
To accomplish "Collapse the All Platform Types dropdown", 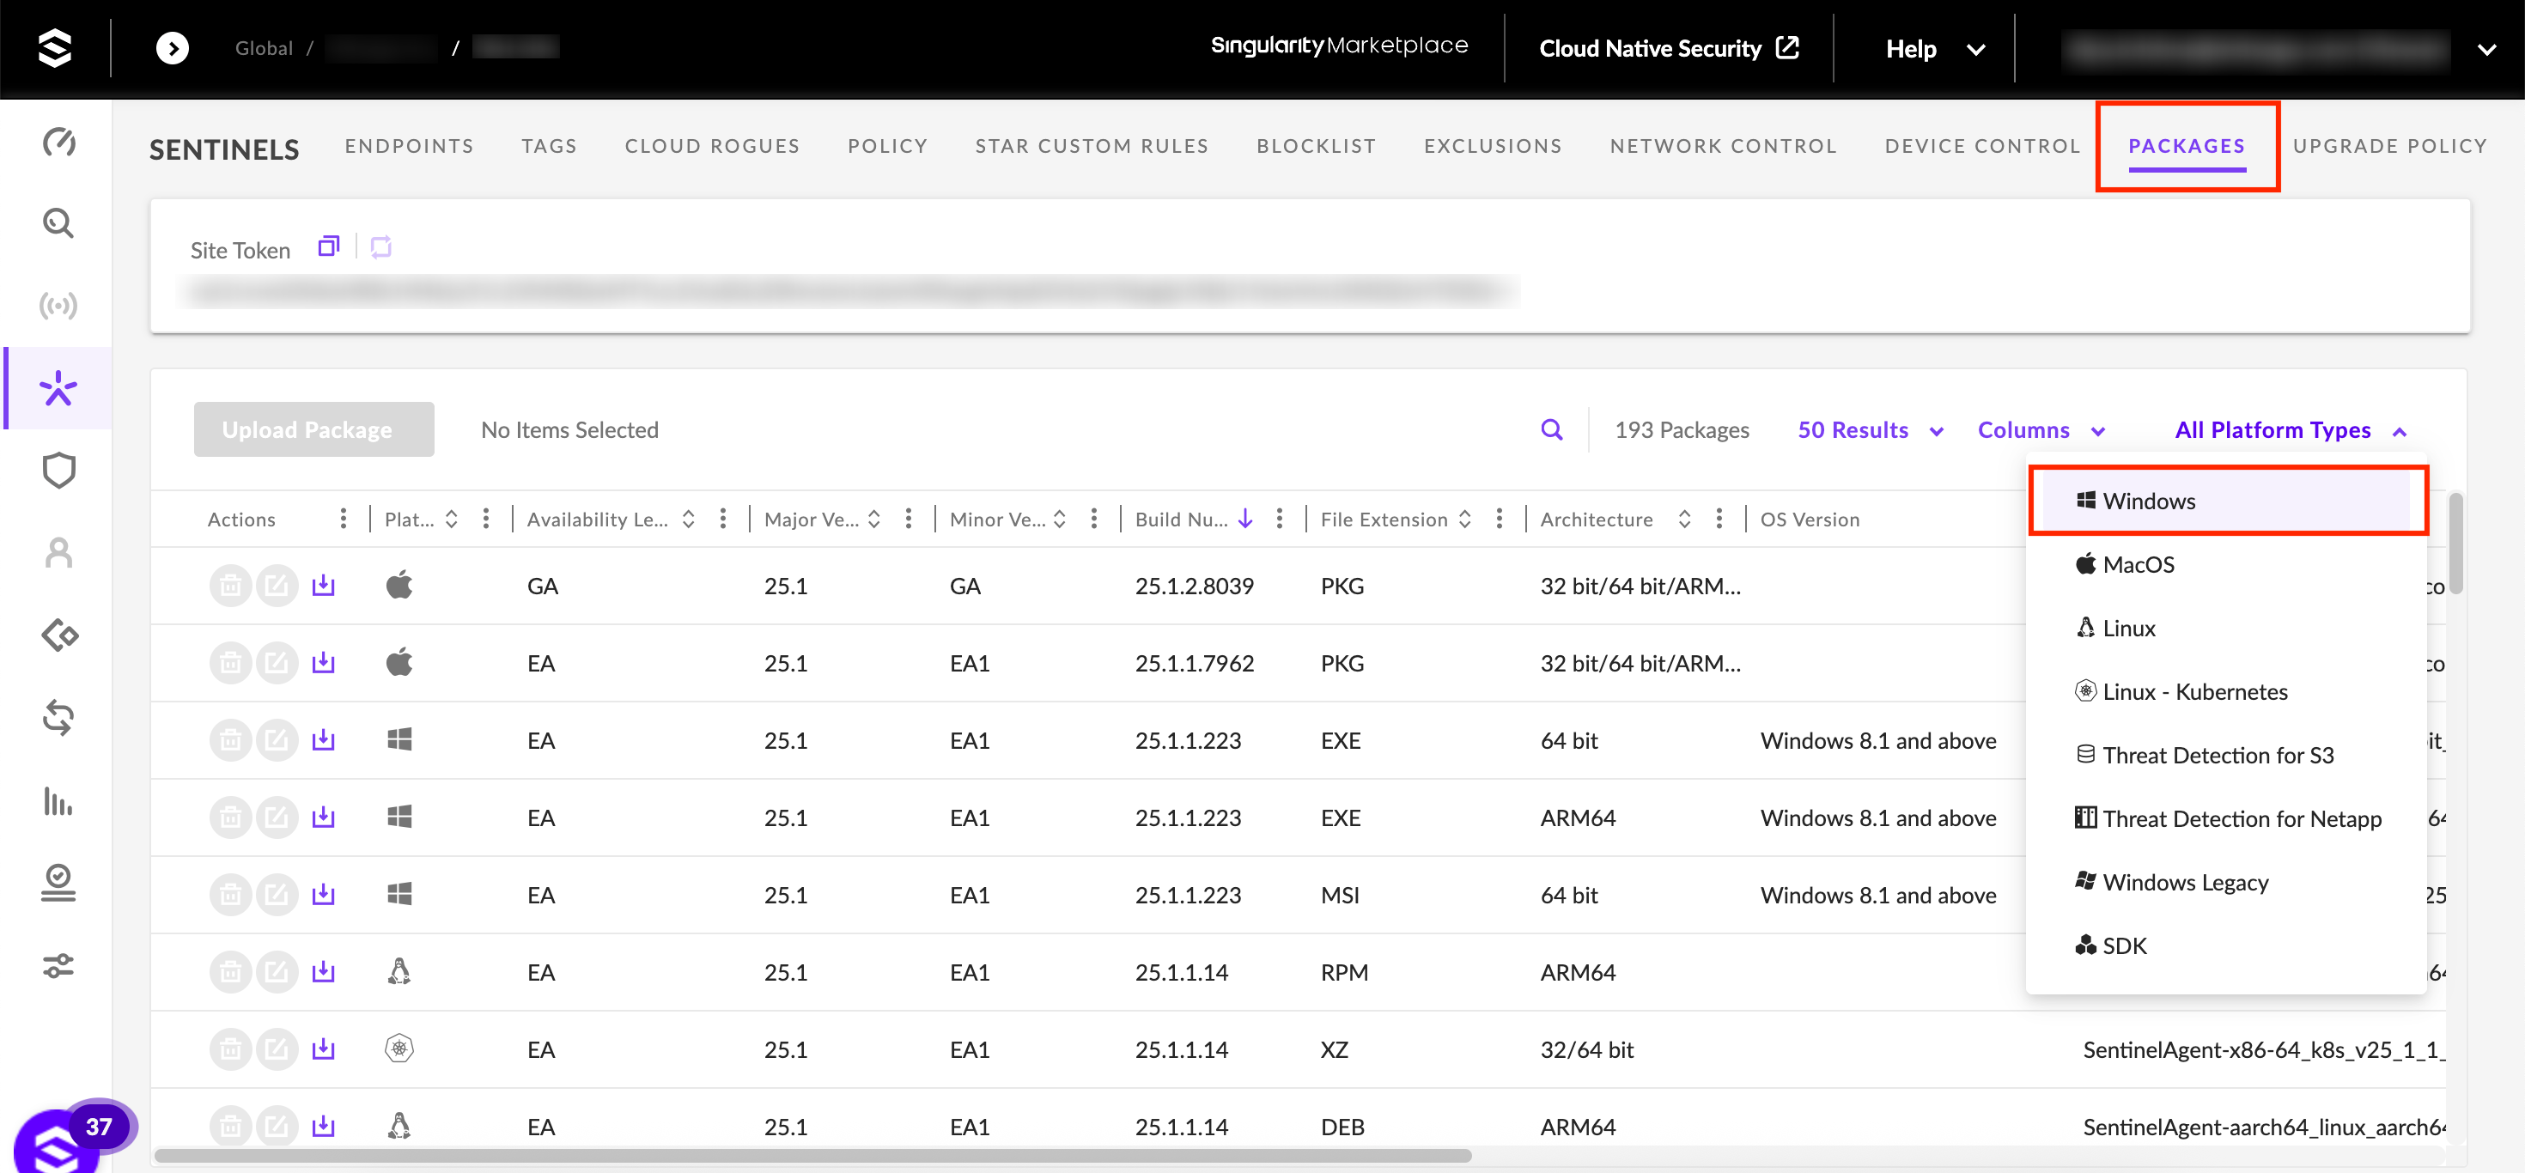I will point(2290,429).
